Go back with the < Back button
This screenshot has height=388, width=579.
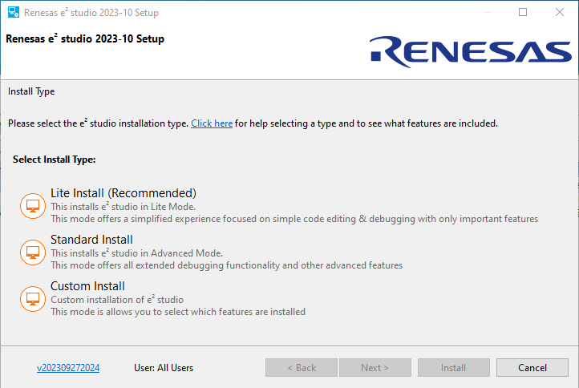pyautogui.click(x=302, y=368)
